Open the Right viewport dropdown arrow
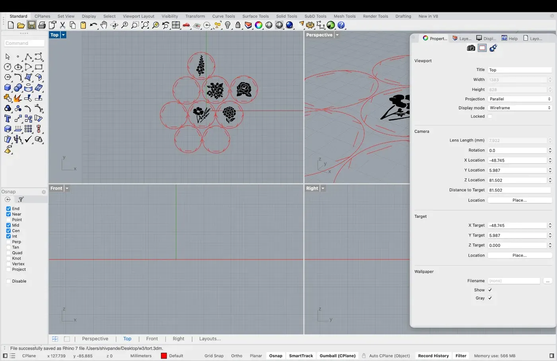The height and width of the screenshot is (361, 557). [323, 188]
